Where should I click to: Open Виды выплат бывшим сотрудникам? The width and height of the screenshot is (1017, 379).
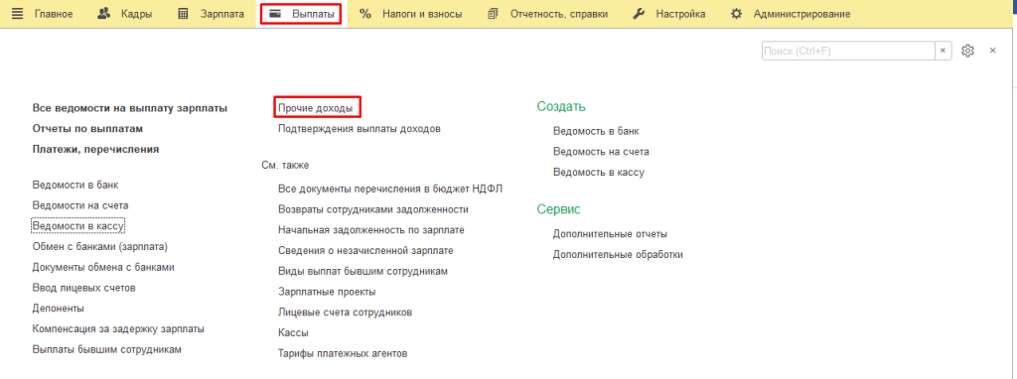[x=363, y=272]
